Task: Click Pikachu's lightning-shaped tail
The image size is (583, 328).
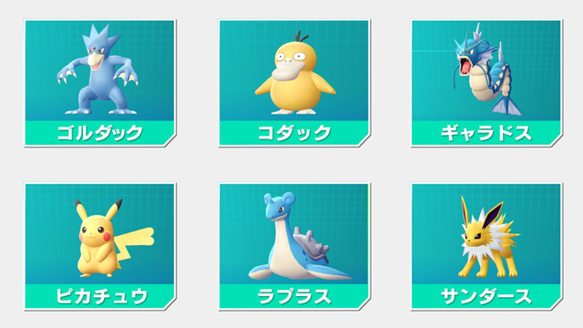Action: [x=135, y=244]
